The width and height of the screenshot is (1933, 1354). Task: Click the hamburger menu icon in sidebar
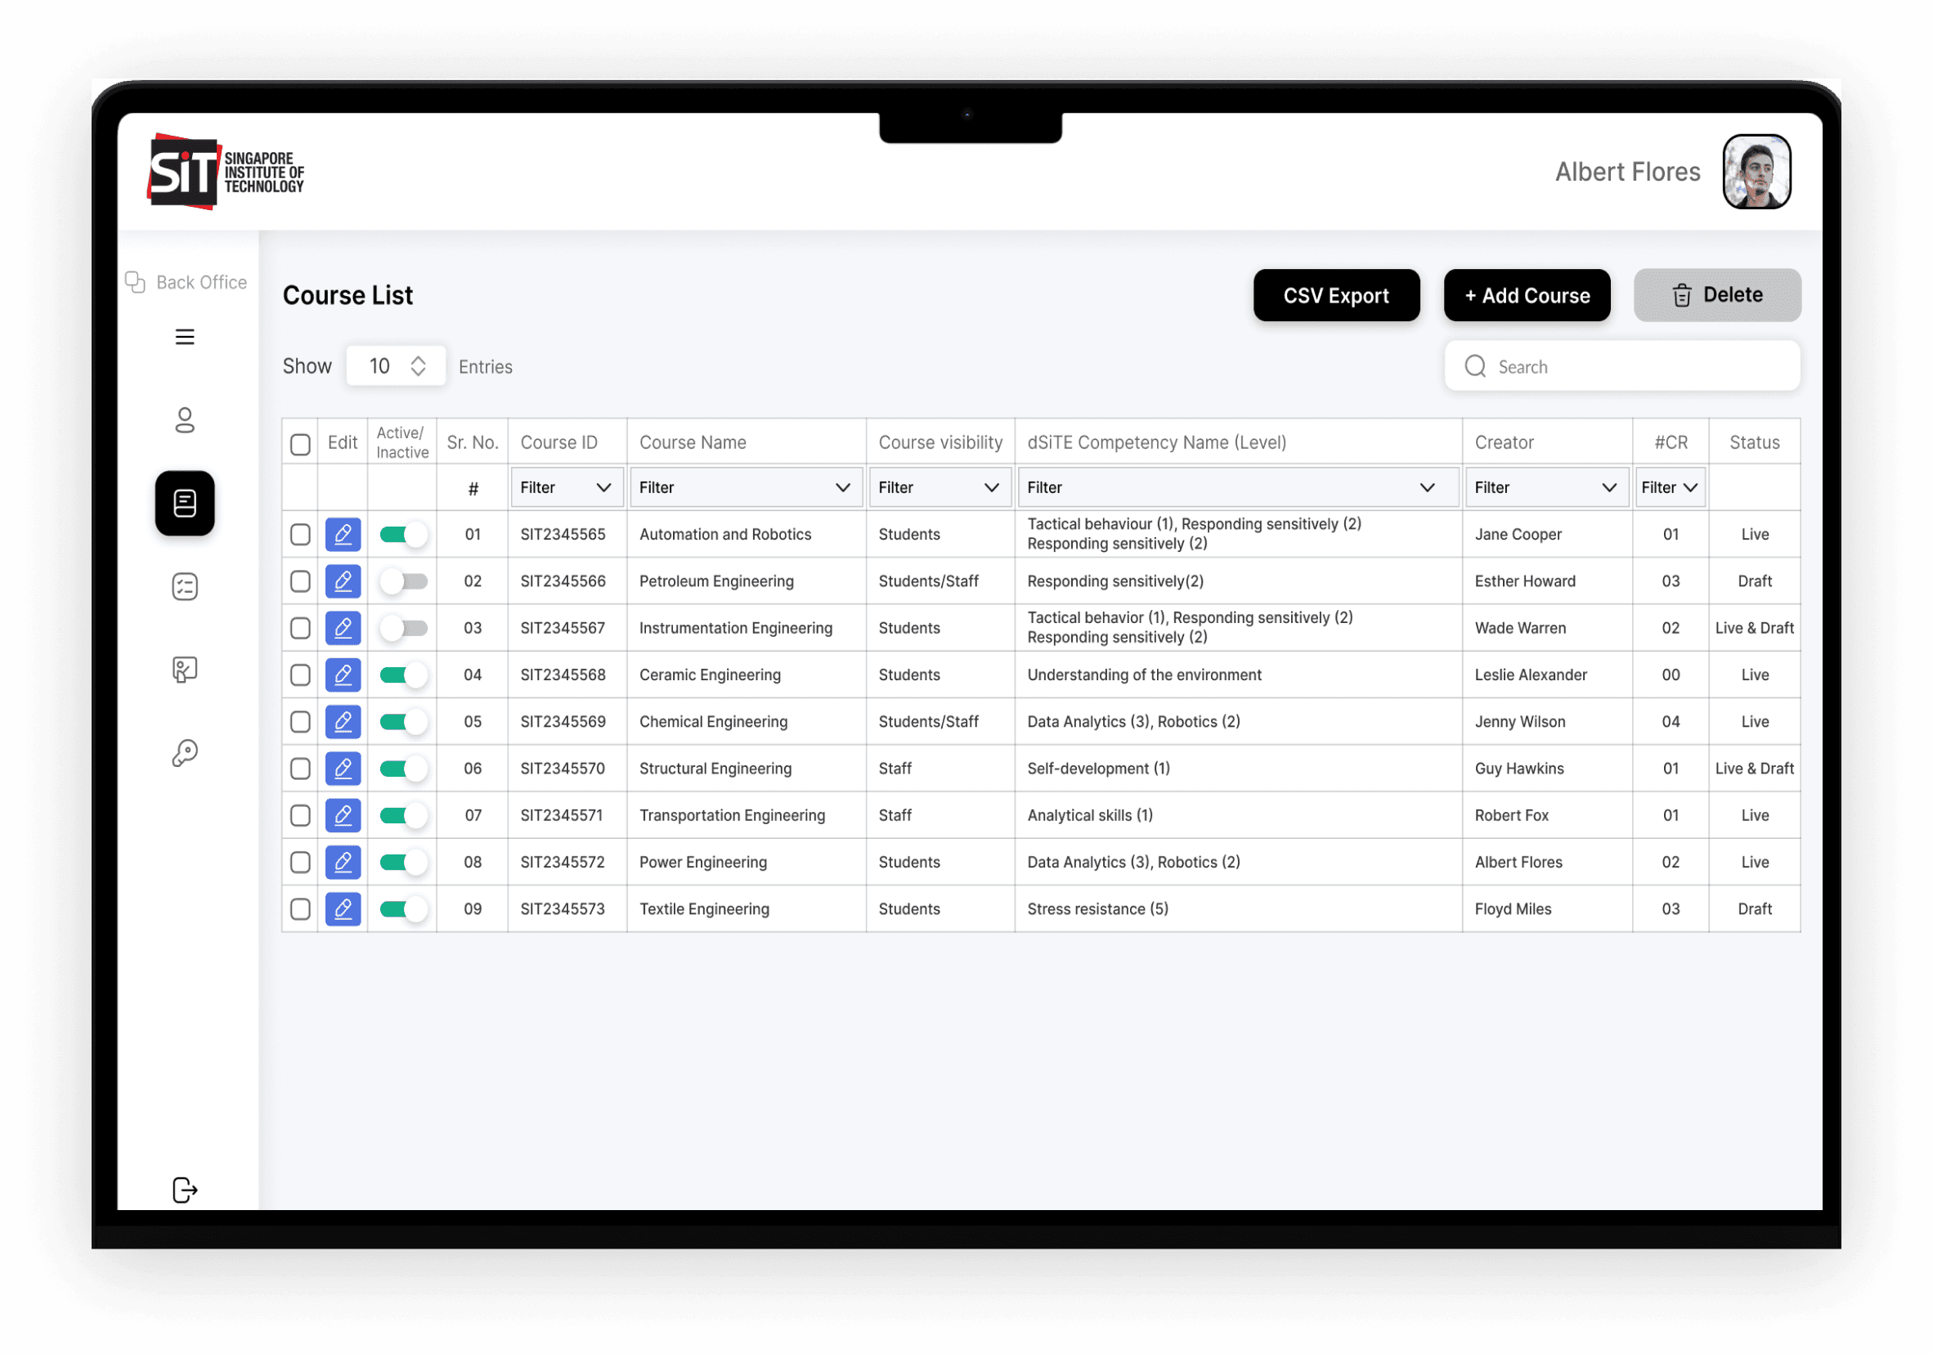184,337
